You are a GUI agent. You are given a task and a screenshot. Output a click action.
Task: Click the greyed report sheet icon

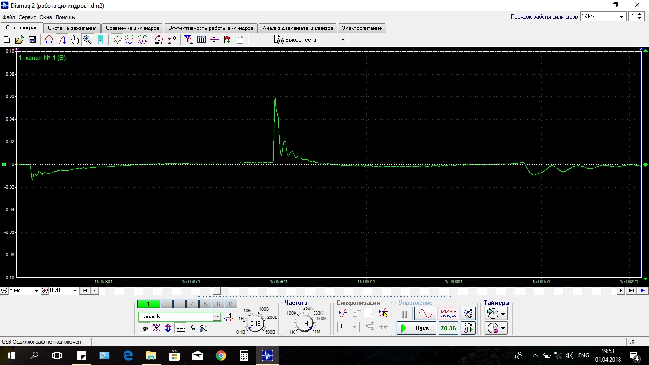point(240,40)
